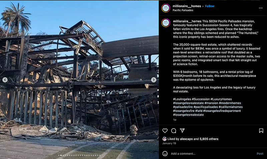View alexcaps profile from likes line
Image resolution: width=267 pixels, height=159 pixels.
click(186, 139)
